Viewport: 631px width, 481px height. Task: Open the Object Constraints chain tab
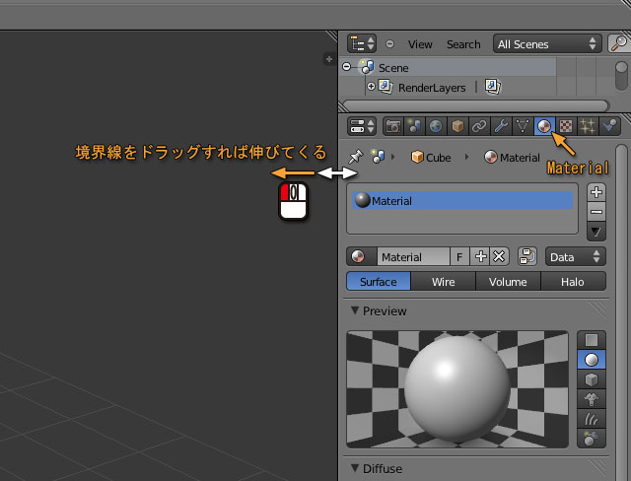[x=479, y=126]
